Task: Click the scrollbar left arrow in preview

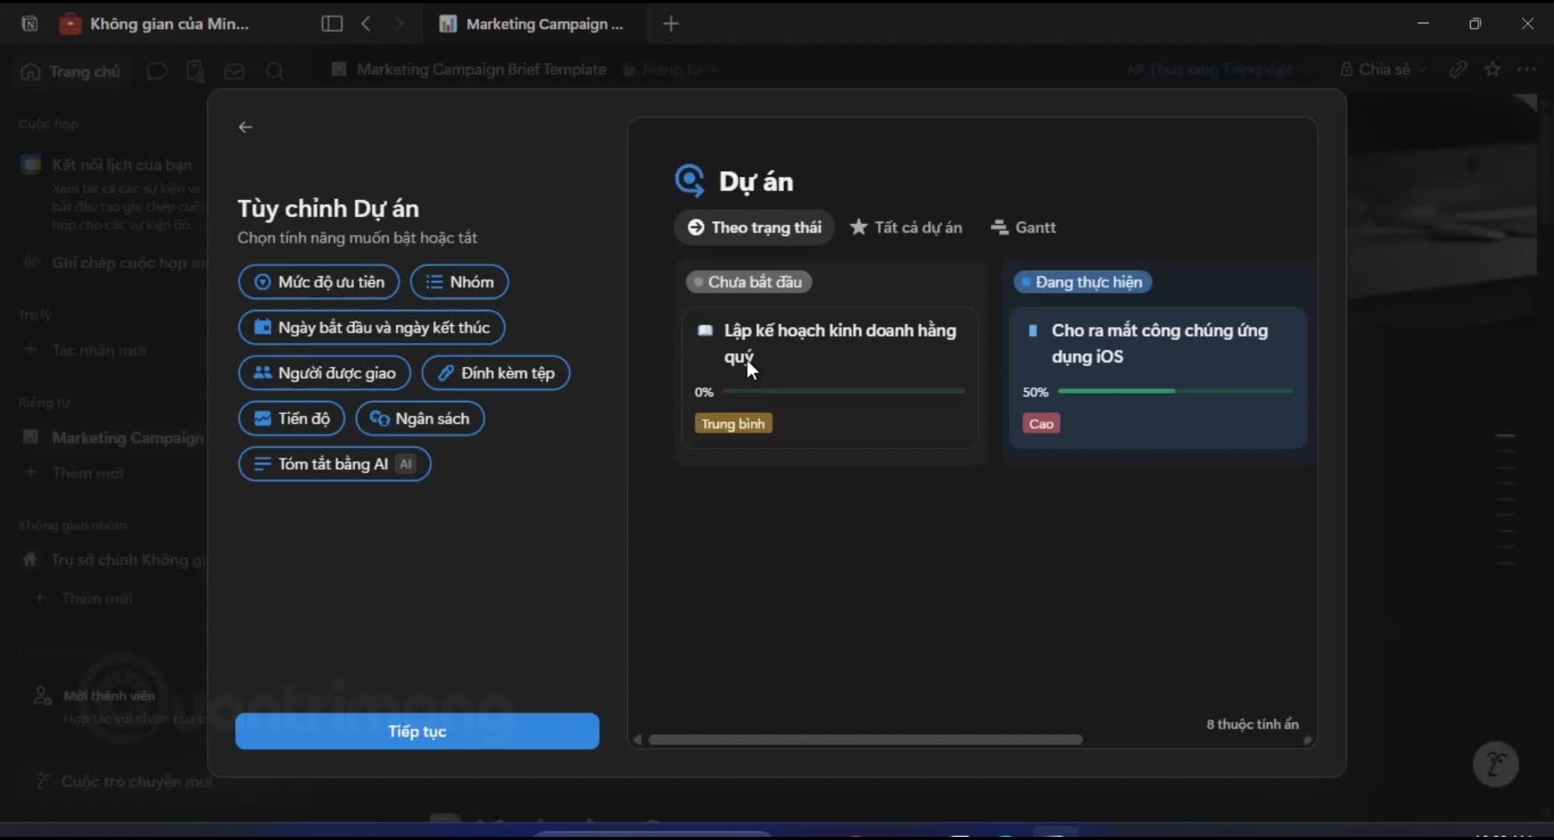Action: click(637, 740)
